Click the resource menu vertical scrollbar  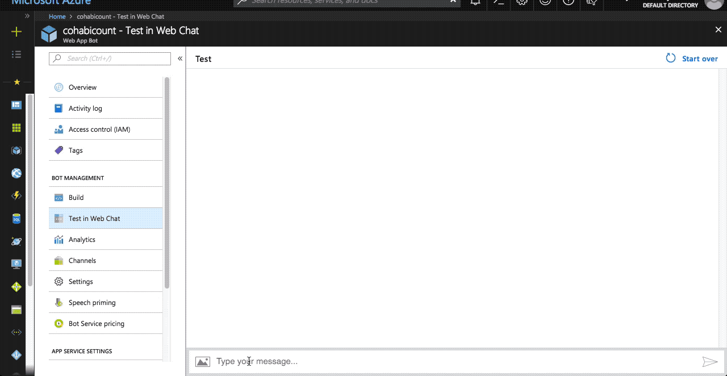[x=167, y=182]
